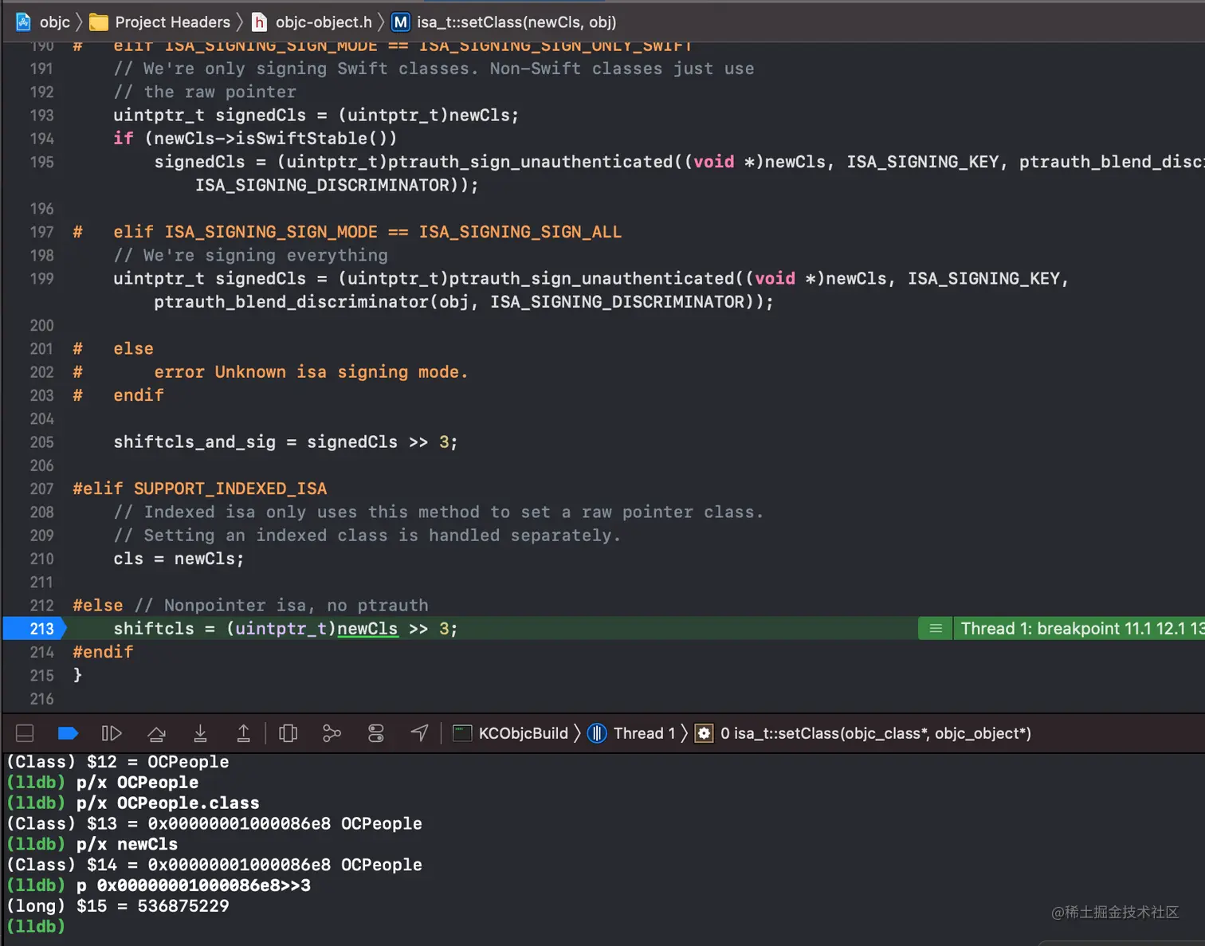Click the thread annotation icon on line 213
The width and height of the screenshot is (1205, 946).
[x=936, y=629]
